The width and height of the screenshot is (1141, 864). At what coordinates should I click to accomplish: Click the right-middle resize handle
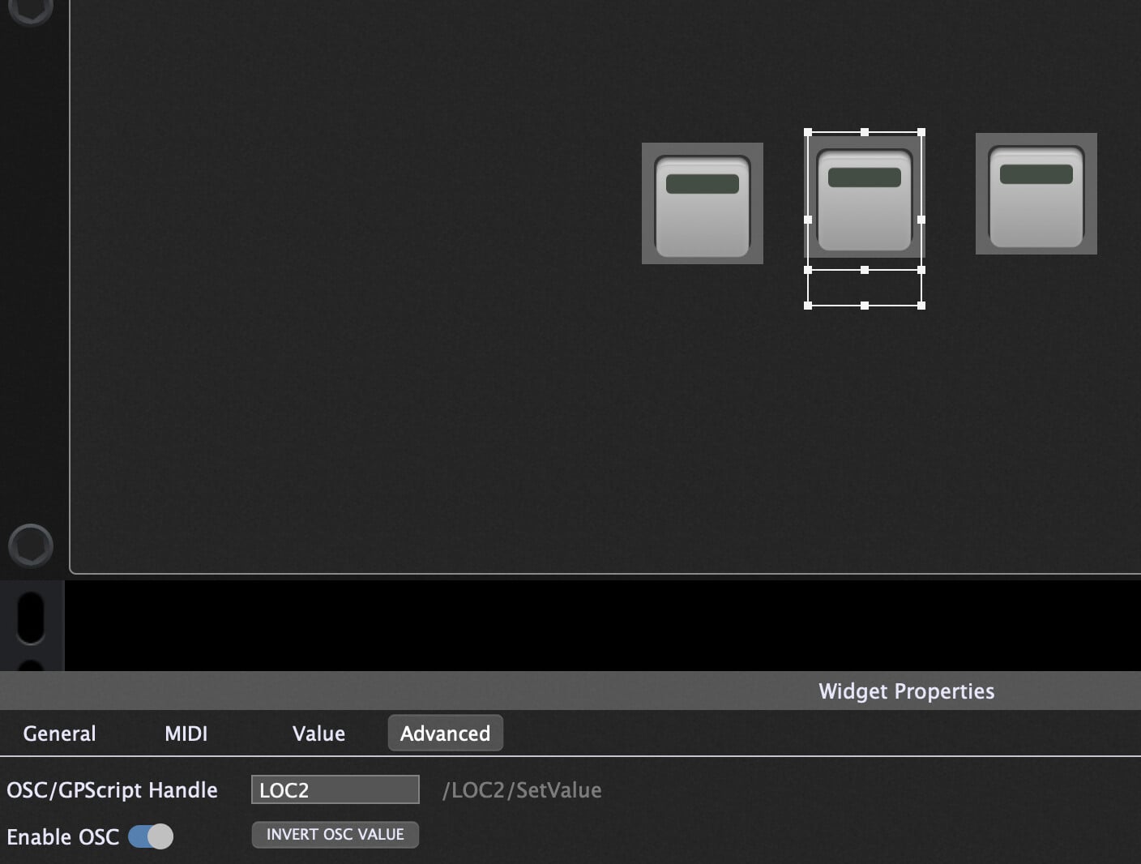coord(921,220)
